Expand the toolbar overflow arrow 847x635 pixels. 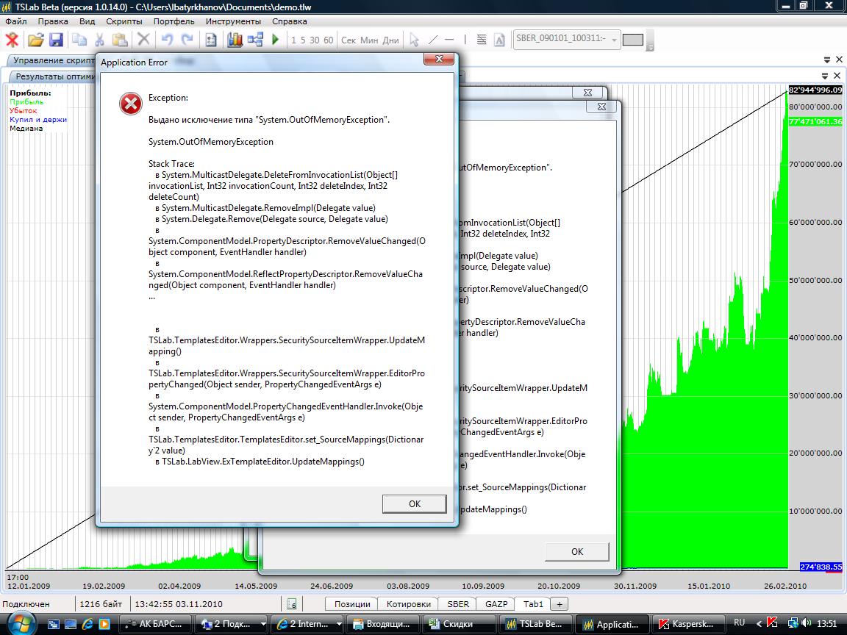tap(651, 48)
